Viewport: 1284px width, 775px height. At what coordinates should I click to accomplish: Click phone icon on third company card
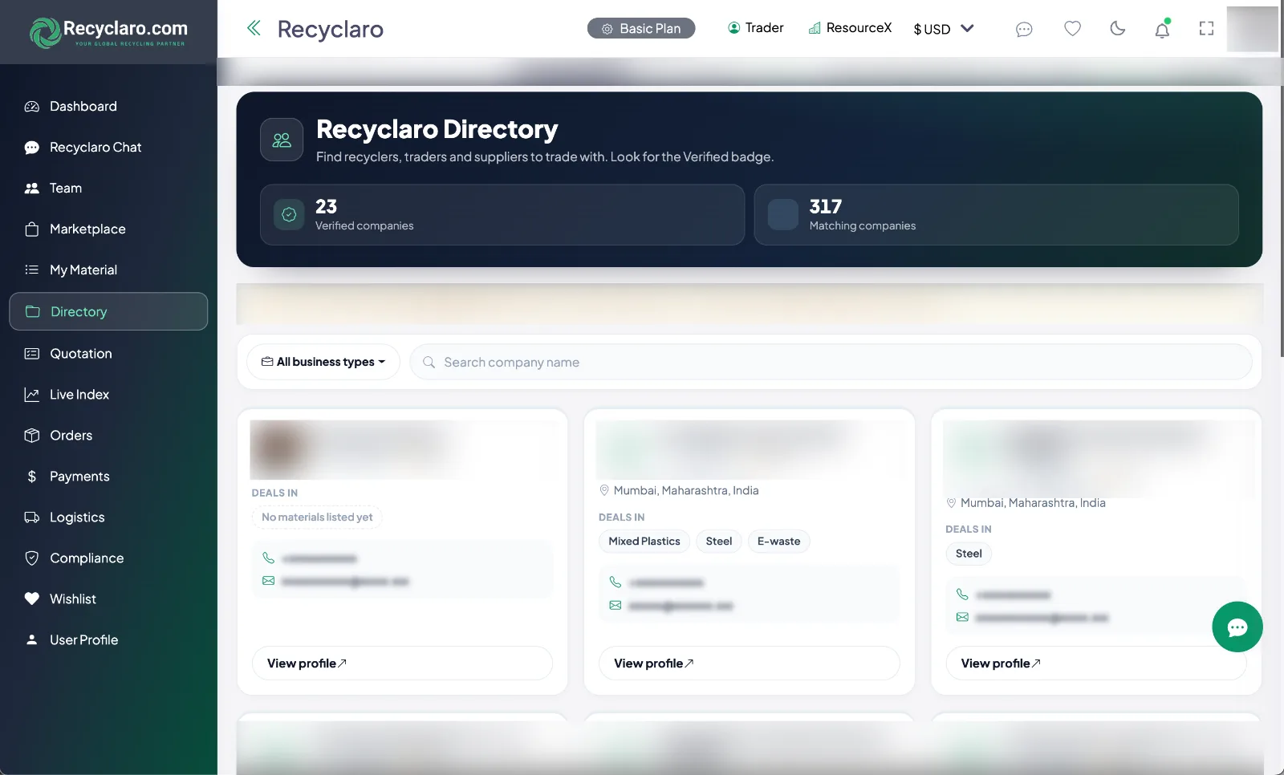point(962,594)
